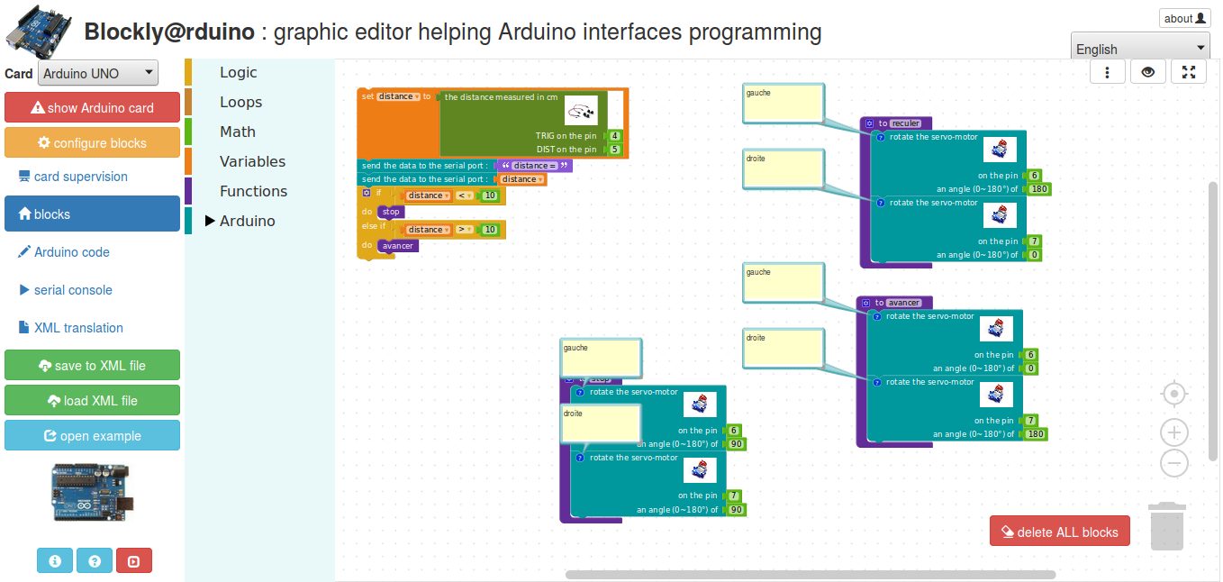This screenshot has width=1223, height=582.
Task: Zoom in with the plus icon
Action: click(1173, 432)
